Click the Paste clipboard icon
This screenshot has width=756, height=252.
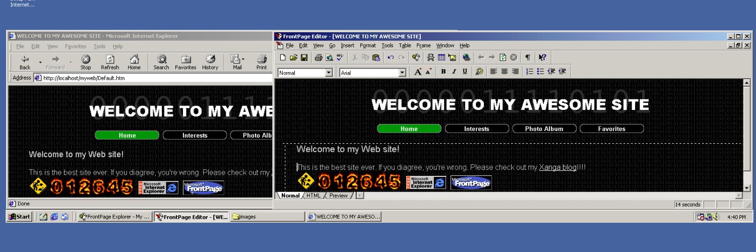375,57
